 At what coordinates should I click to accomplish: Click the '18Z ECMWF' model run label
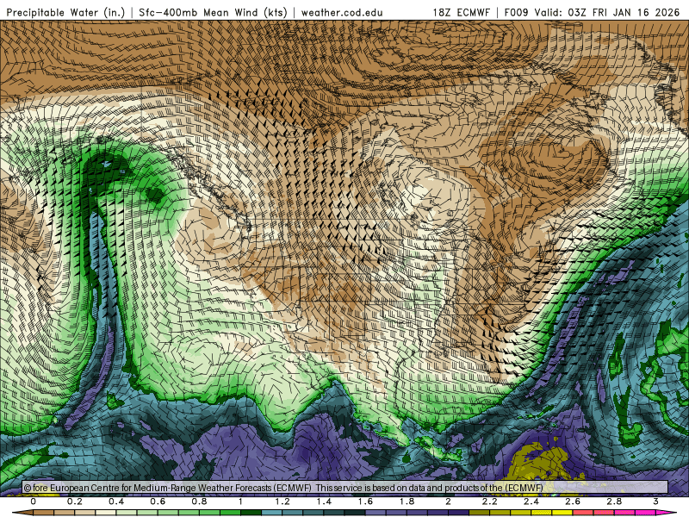[x=461, y=12]
